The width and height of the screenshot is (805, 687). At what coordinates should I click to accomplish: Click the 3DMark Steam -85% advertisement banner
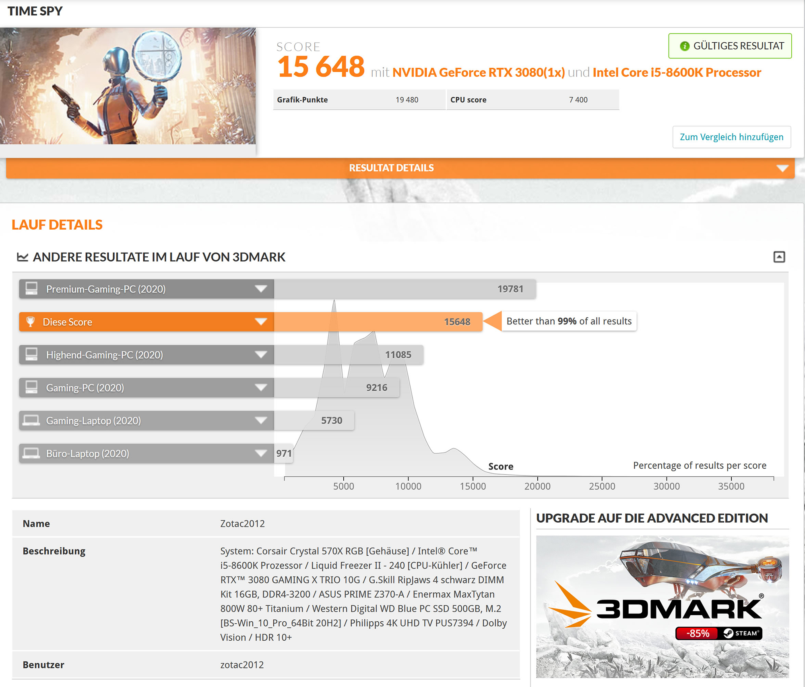point(662,606)
